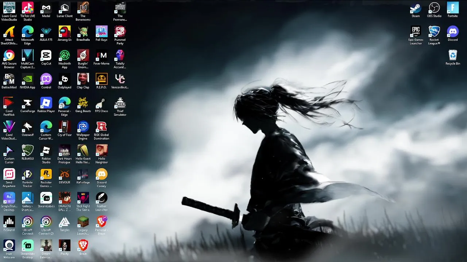The width and height of the screenshot is (467, 262).
Task: Select the FPS Chess icon
Action: 101,105
